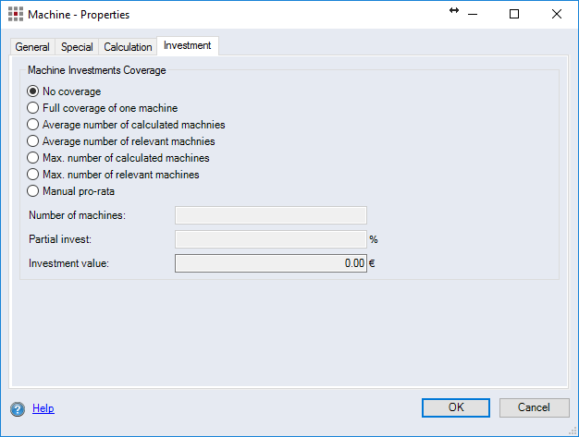Viewport: 579px width, 437px height.
Task: Select the Investment tab
Action: (x=188, y=45)
